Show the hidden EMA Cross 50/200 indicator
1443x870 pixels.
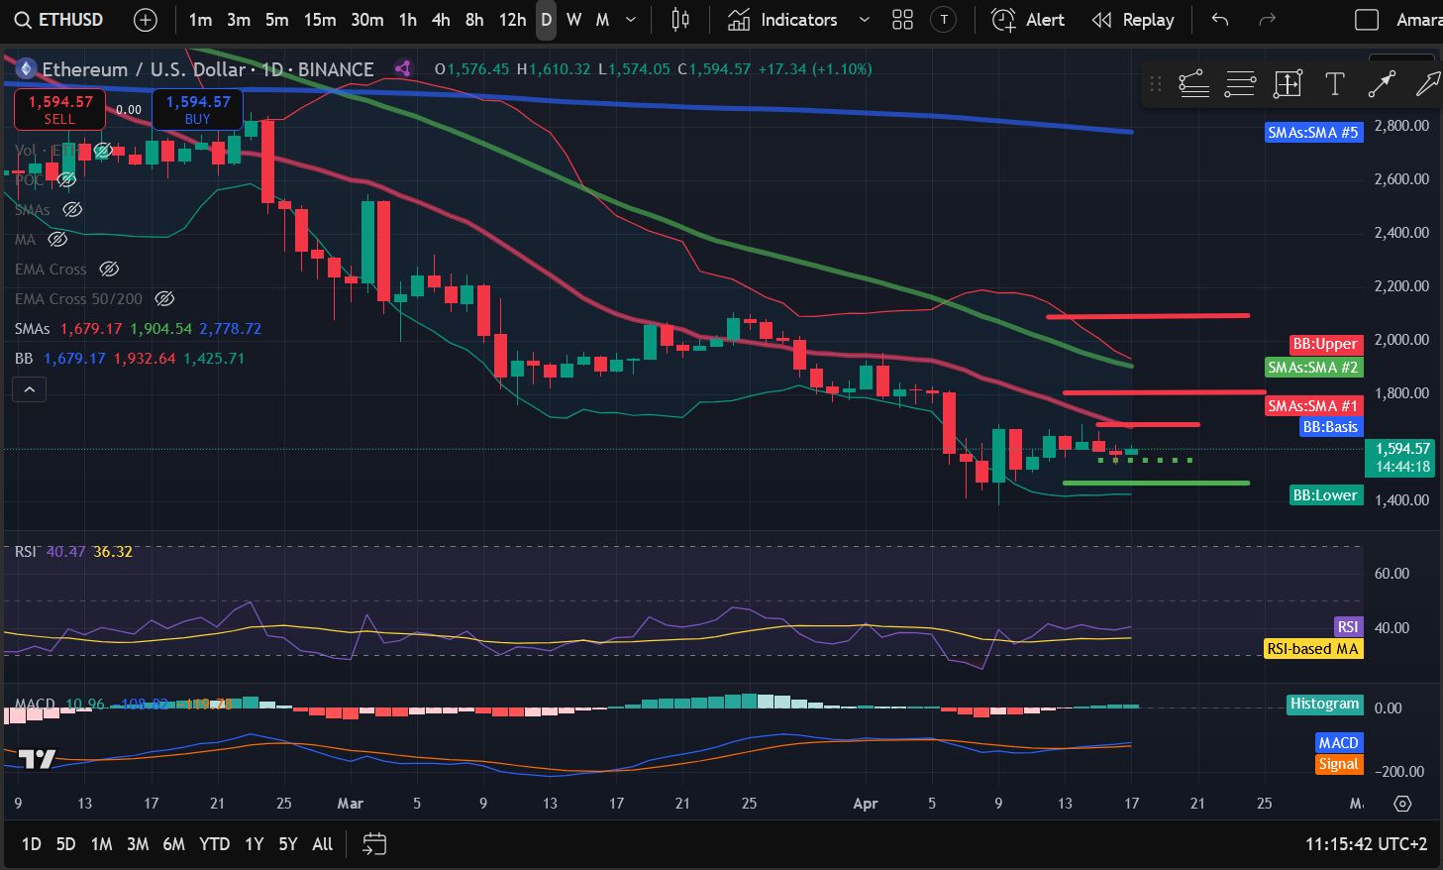(x=165, y=299)
